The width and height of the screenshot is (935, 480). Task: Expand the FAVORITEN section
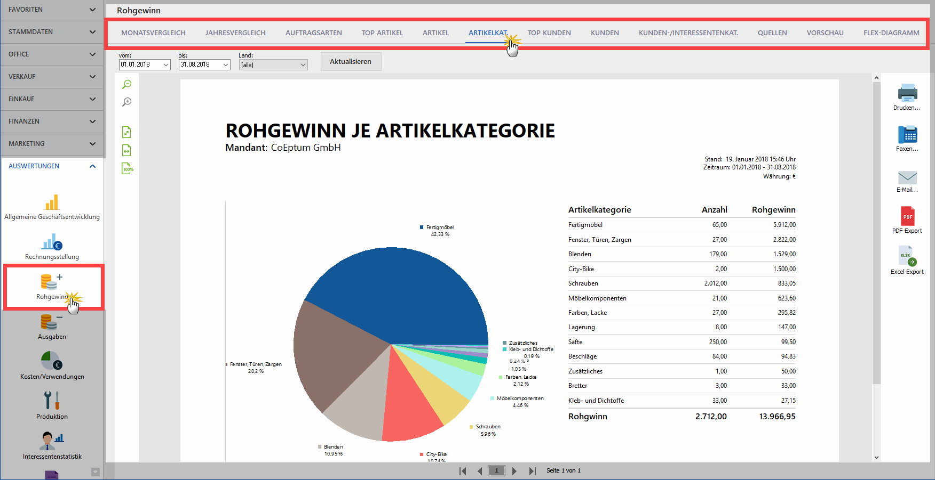(x=52, y=10)
